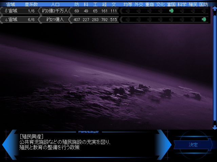The image size is (217, 162).
Task: Choose 科学 policy for ι宙域 row
Action: tap(182, 20)
